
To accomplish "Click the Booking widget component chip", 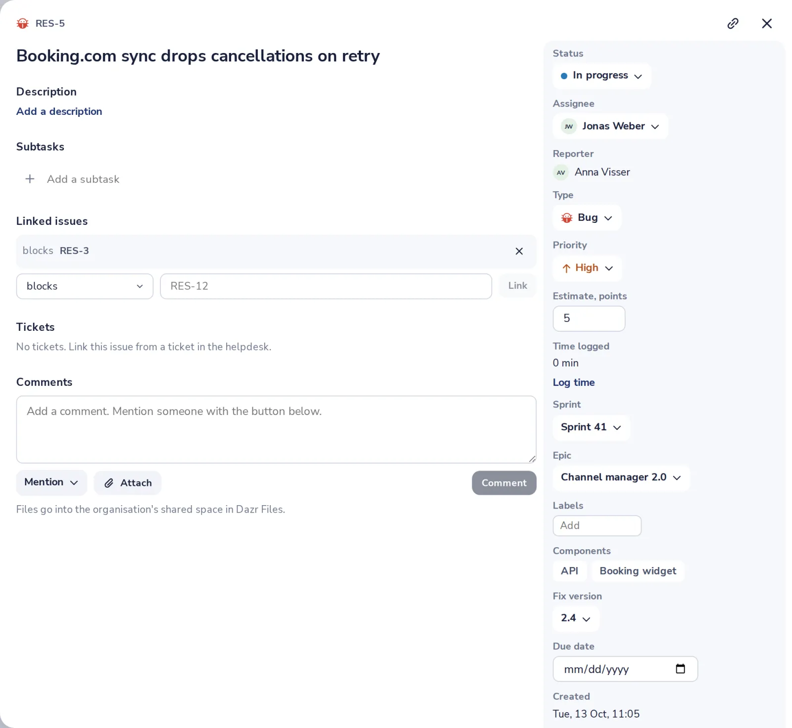I will click(x=638, y=571).
